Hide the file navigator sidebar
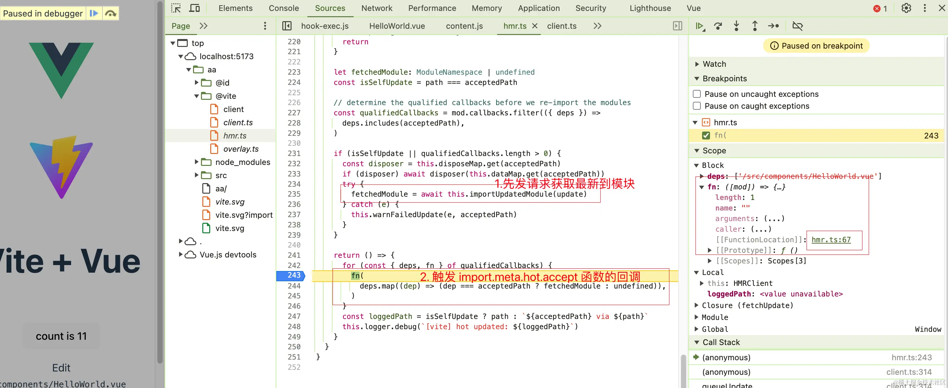The image size is (948, 388). 287,26
